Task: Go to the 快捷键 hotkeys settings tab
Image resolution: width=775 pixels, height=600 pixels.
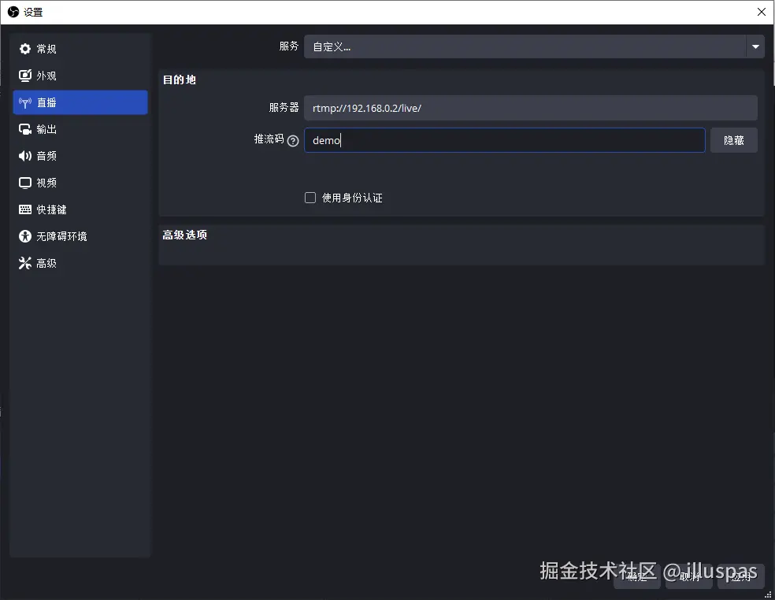Action: (x=80, y=209)
